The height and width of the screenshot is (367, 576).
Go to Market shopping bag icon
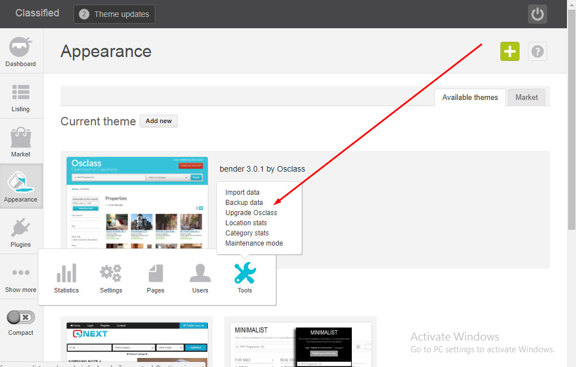[20, 137]
